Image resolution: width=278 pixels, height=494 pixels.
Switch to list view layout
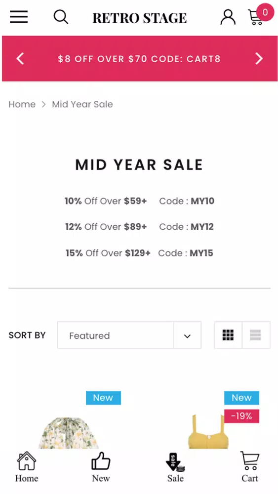(x=256, y=335)
